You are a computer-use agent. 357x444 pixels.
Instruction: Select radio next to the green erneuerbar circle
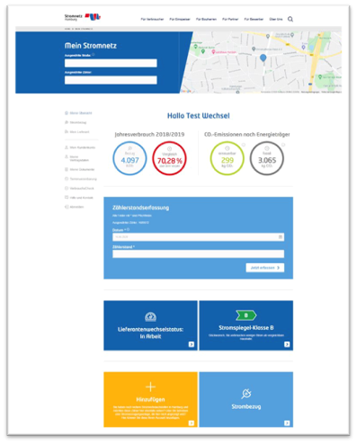pos(244,145)
